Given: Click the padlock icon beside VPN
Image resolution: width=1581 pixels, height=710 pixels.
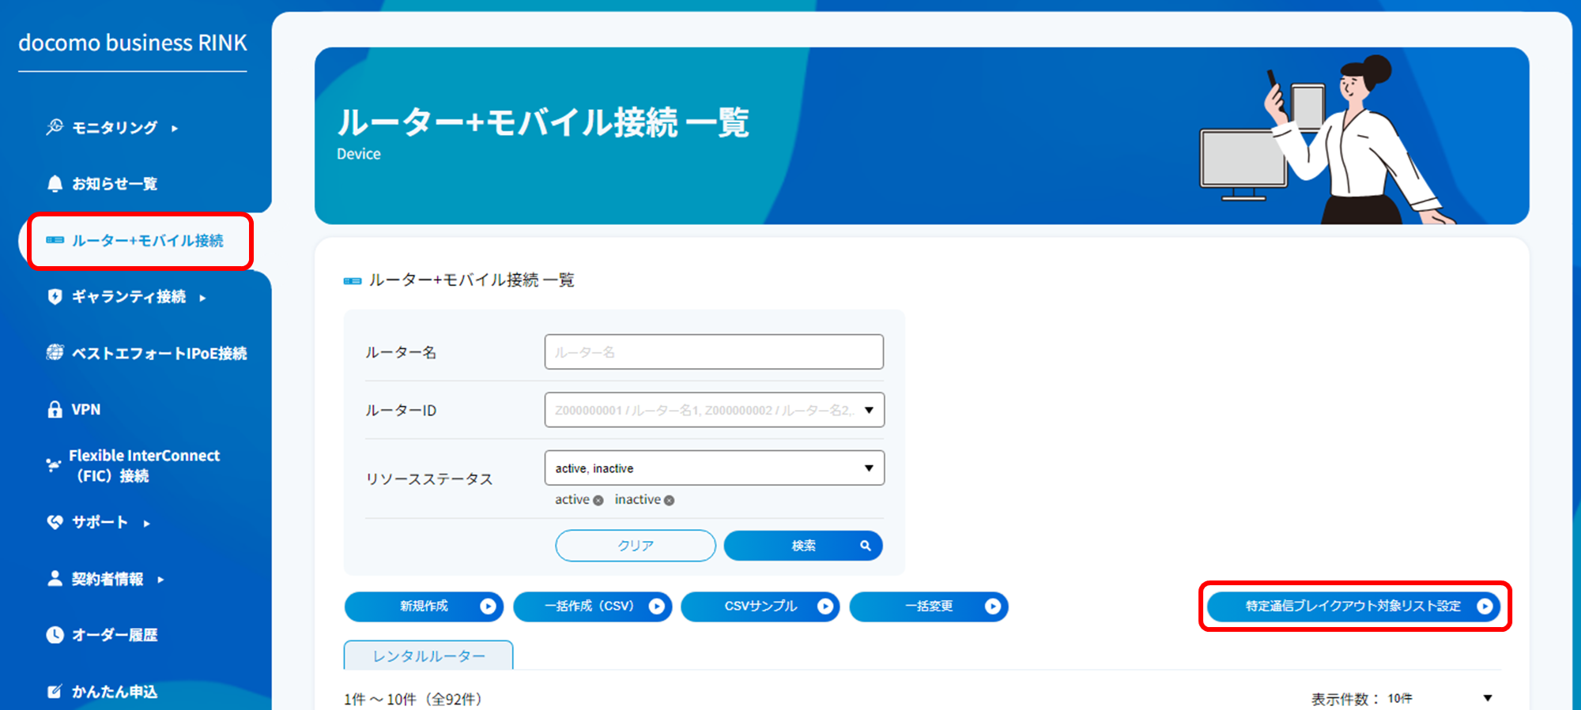Looking at the screenshot, I should 55,409.
